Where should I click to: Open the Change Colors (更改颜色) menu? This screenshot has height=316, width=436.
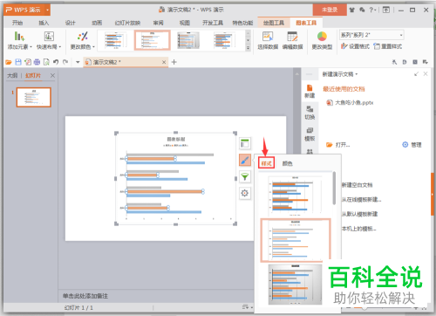(83, 40)
